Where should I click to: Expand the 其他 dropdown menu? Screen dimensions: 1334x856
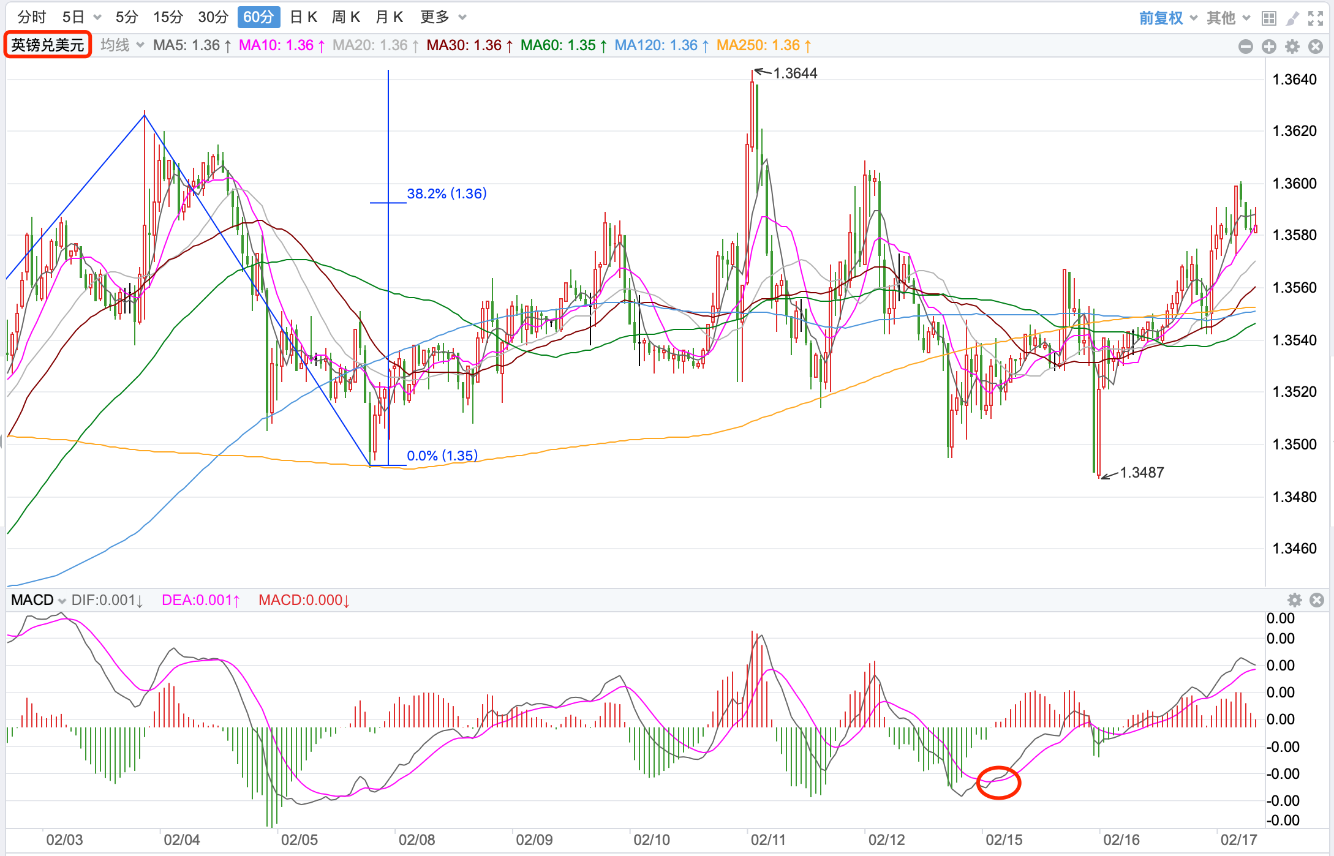pyautogui.click(x=1227, y=18)
